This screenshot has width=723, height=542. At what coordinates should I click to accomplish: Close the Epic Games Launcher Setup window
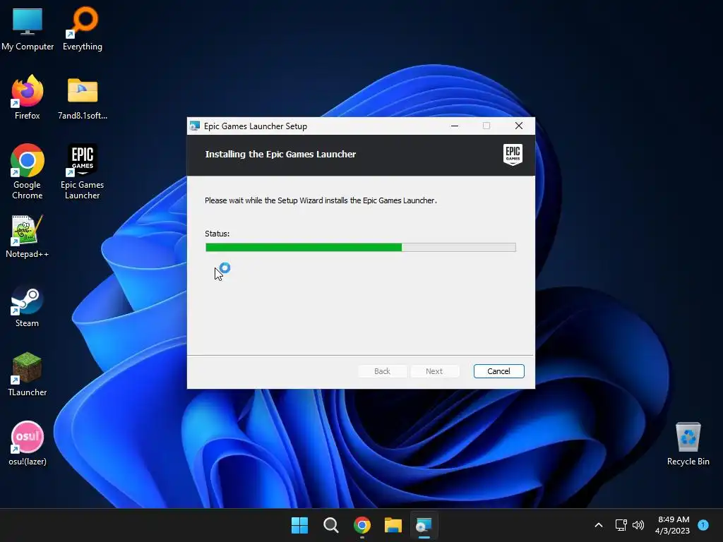coord(519,126)
